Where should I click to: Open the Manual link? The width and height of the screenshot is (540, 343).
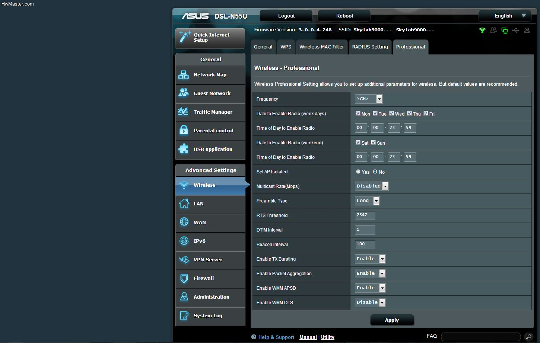coord(308,337)
